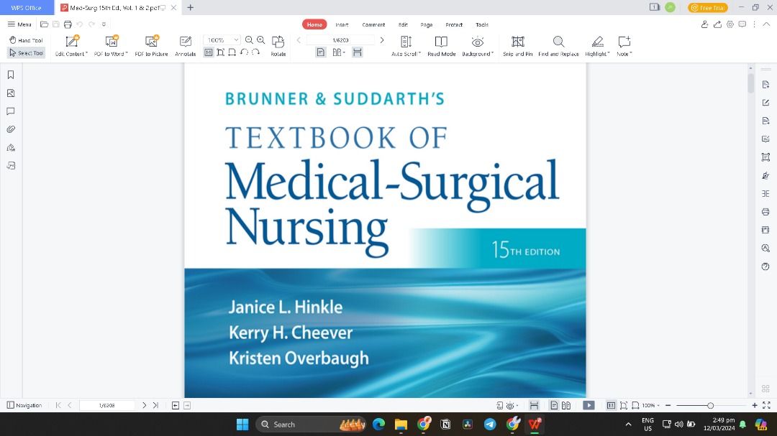Viewport: 777px width, 436px height.
Task: Click the fit width icon in ribbon
Action: click(x=232, y=52)
